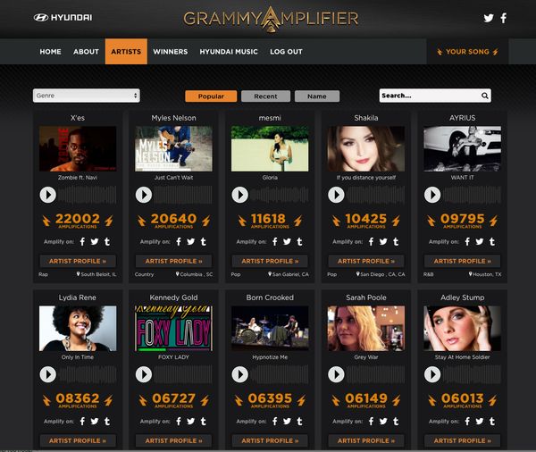536x452 pixels.
Task: Amplify AYRIUS on Tumblr
Action: [x=492, y=242]
